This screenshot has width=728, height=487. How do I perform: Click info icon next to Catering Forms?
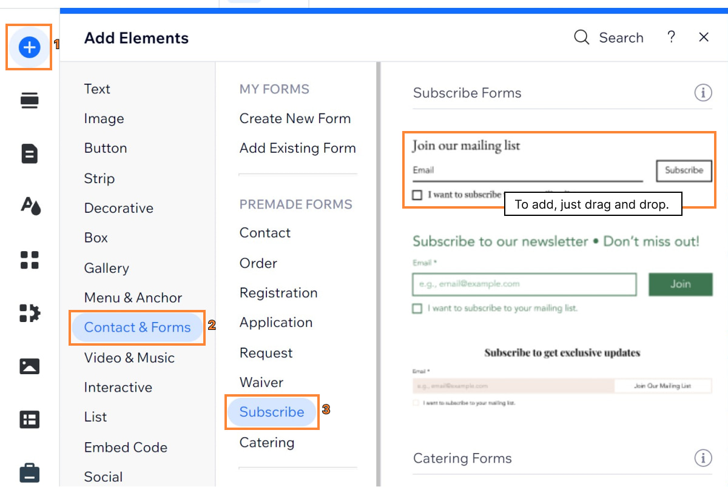[x=703, y=458]
